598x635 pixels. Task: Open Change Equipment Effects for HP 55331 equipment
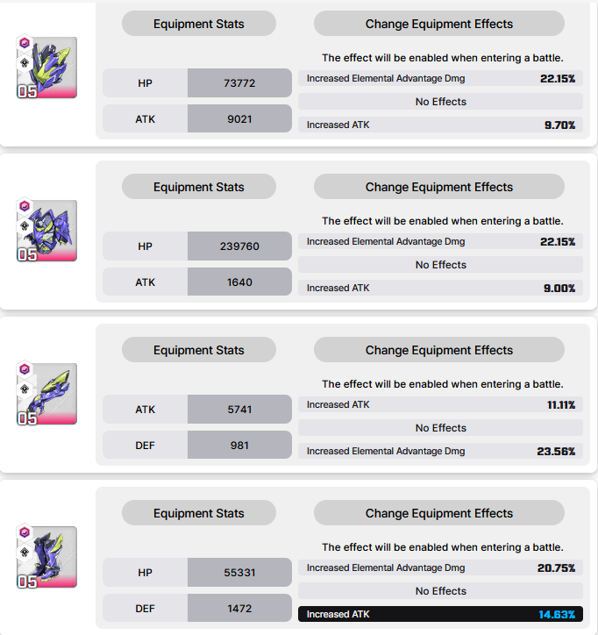pos(439,513)
